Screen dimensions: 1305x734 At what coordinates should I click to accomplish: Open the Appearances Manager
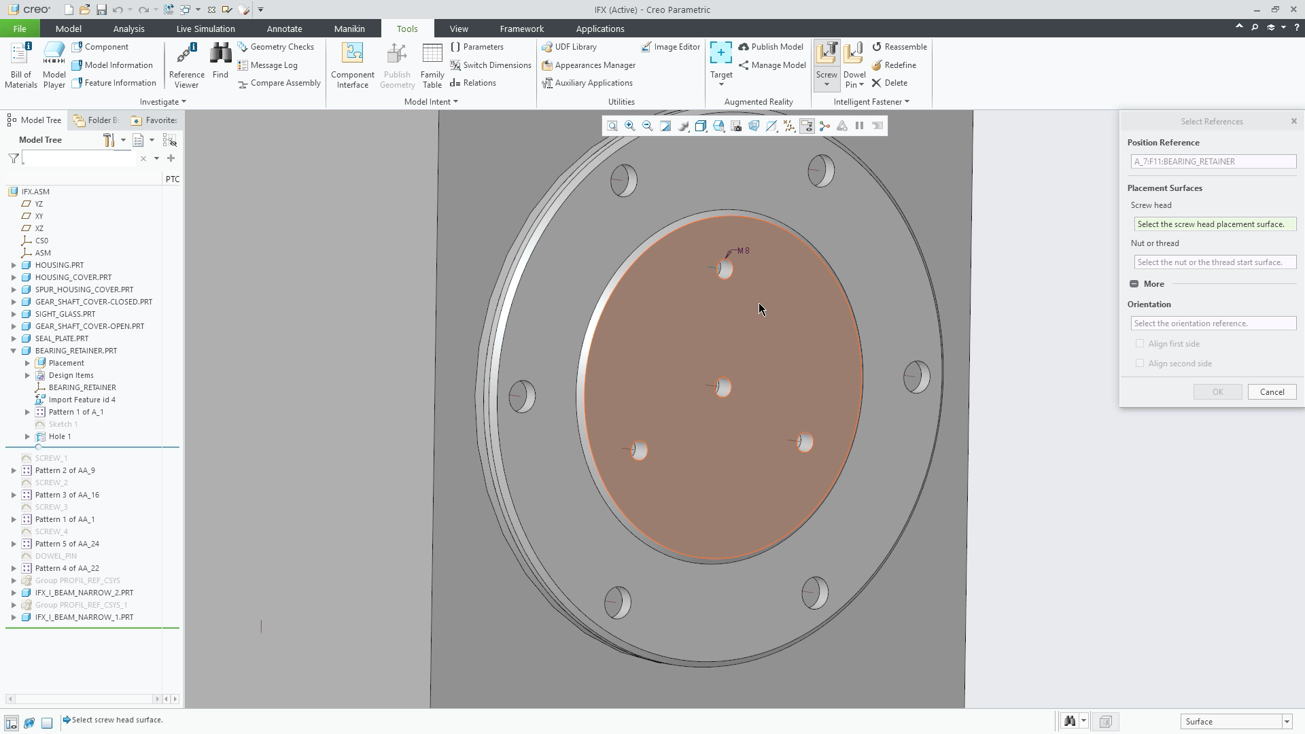pyautogui.click(x=589, y=65)
